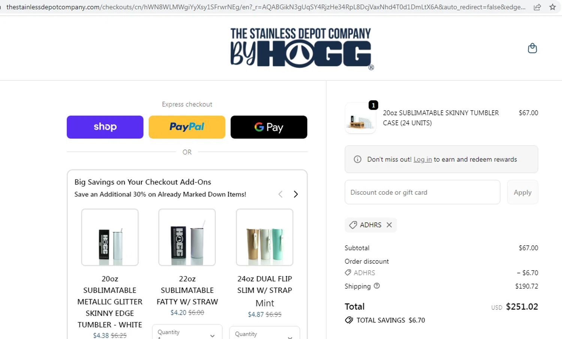Screen dimensions: 562x339
Task: Bookmark this page with the star icon
Action: tap(552, 7)
